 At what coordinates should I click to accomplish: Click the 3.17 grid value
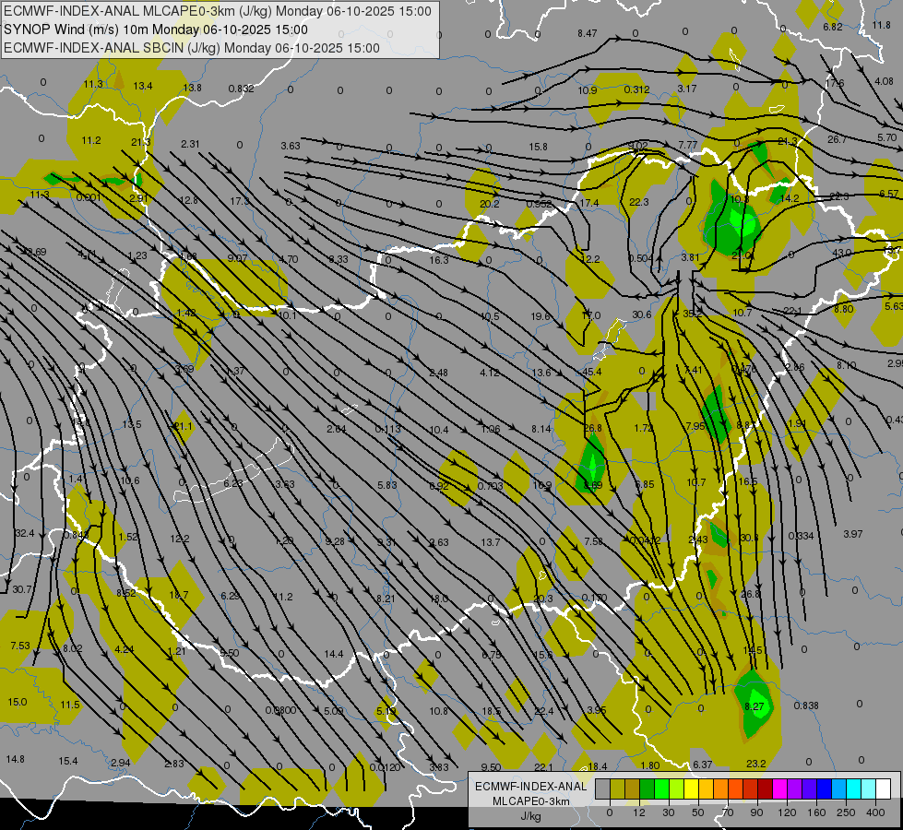pyautogui.click(x=687, y=89)
